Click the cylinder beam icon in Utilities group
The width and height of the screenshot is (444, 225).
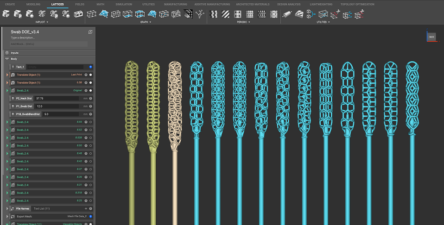pyautogui.click(x=287, y=14)
